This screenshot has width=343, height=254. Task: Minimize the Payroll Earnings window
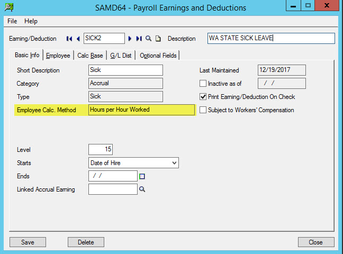click(x=293, y=5)
